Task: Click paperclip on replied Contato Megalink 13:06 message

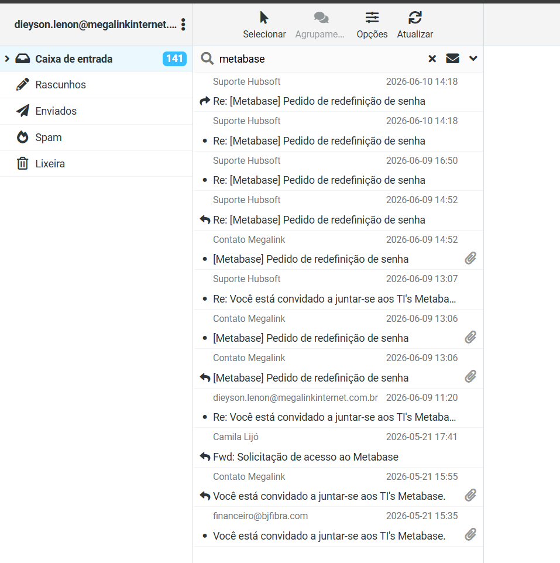Action: [470, 377]
